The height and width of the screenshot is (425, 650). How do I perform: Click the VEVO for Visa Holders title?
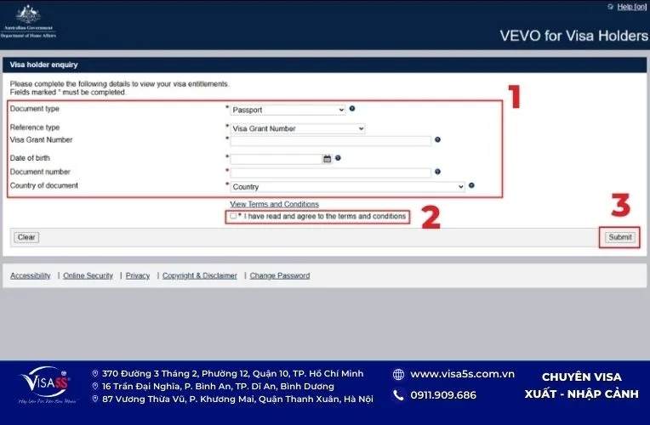click(x=573, y=36)
